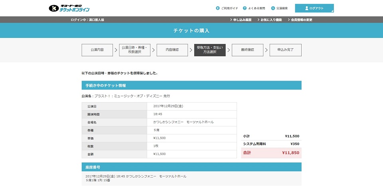Open the 申し込み履歴 link

pos(243,20)
